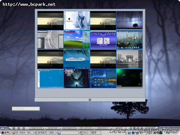Select the white cruise ship thumbnail
This screenshot has width=180, height=135.
[77, 59]
